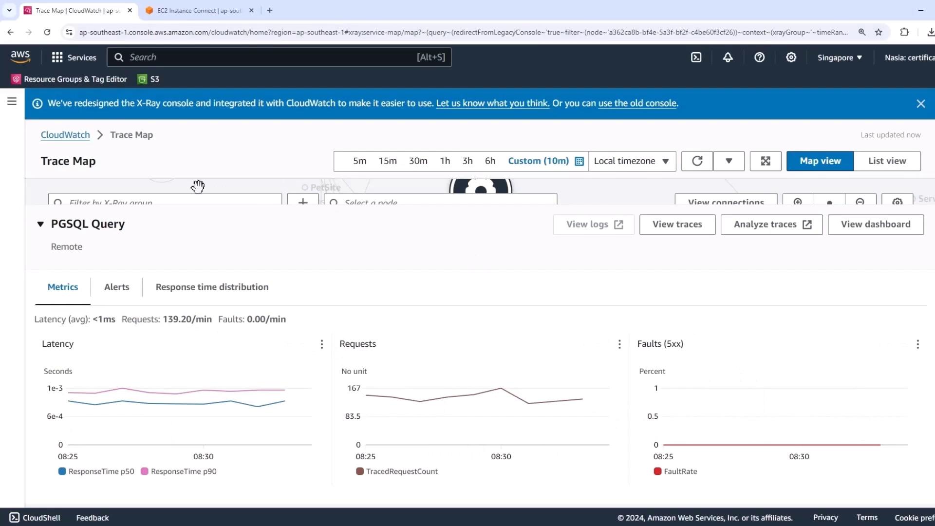
Task: Open Singapore region selector
Action: (840, 57)
